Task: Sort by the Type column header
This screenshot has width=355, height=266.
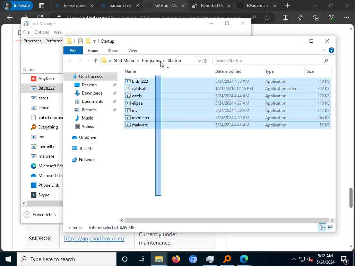Action: pyautogui.click(x=269, y=71)
